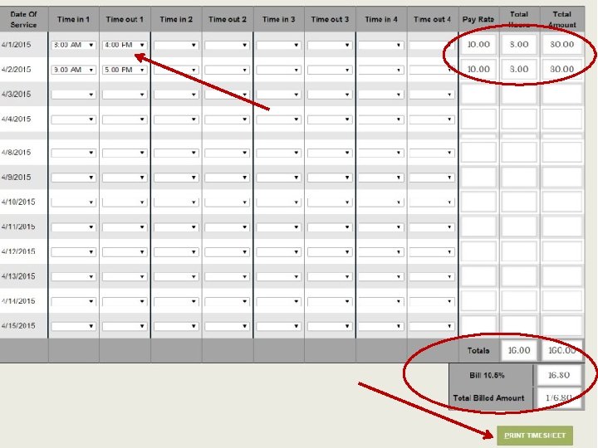This screenshot has width=598, height=448.
Task: Click the Time in 3 column header
Action: point(278,19)
